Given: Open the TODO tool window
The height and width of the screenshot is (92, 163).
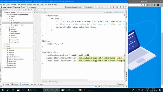Looking at the screenshot, I should [x=40, y=84].
